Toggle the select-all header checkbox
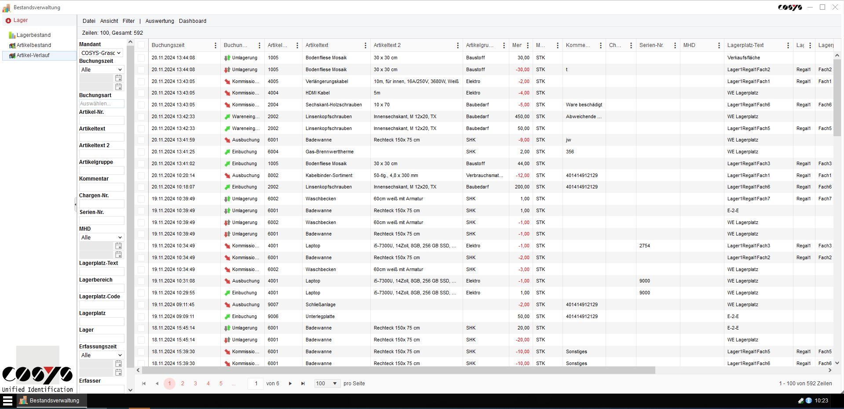The width and height of the screenshot is (844, 409). click(x=141, y=45)
